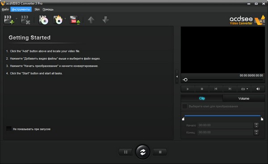Click the step 'Нажмите "Начать преобразование"'
268x164 pixels.
pos(54,66)
